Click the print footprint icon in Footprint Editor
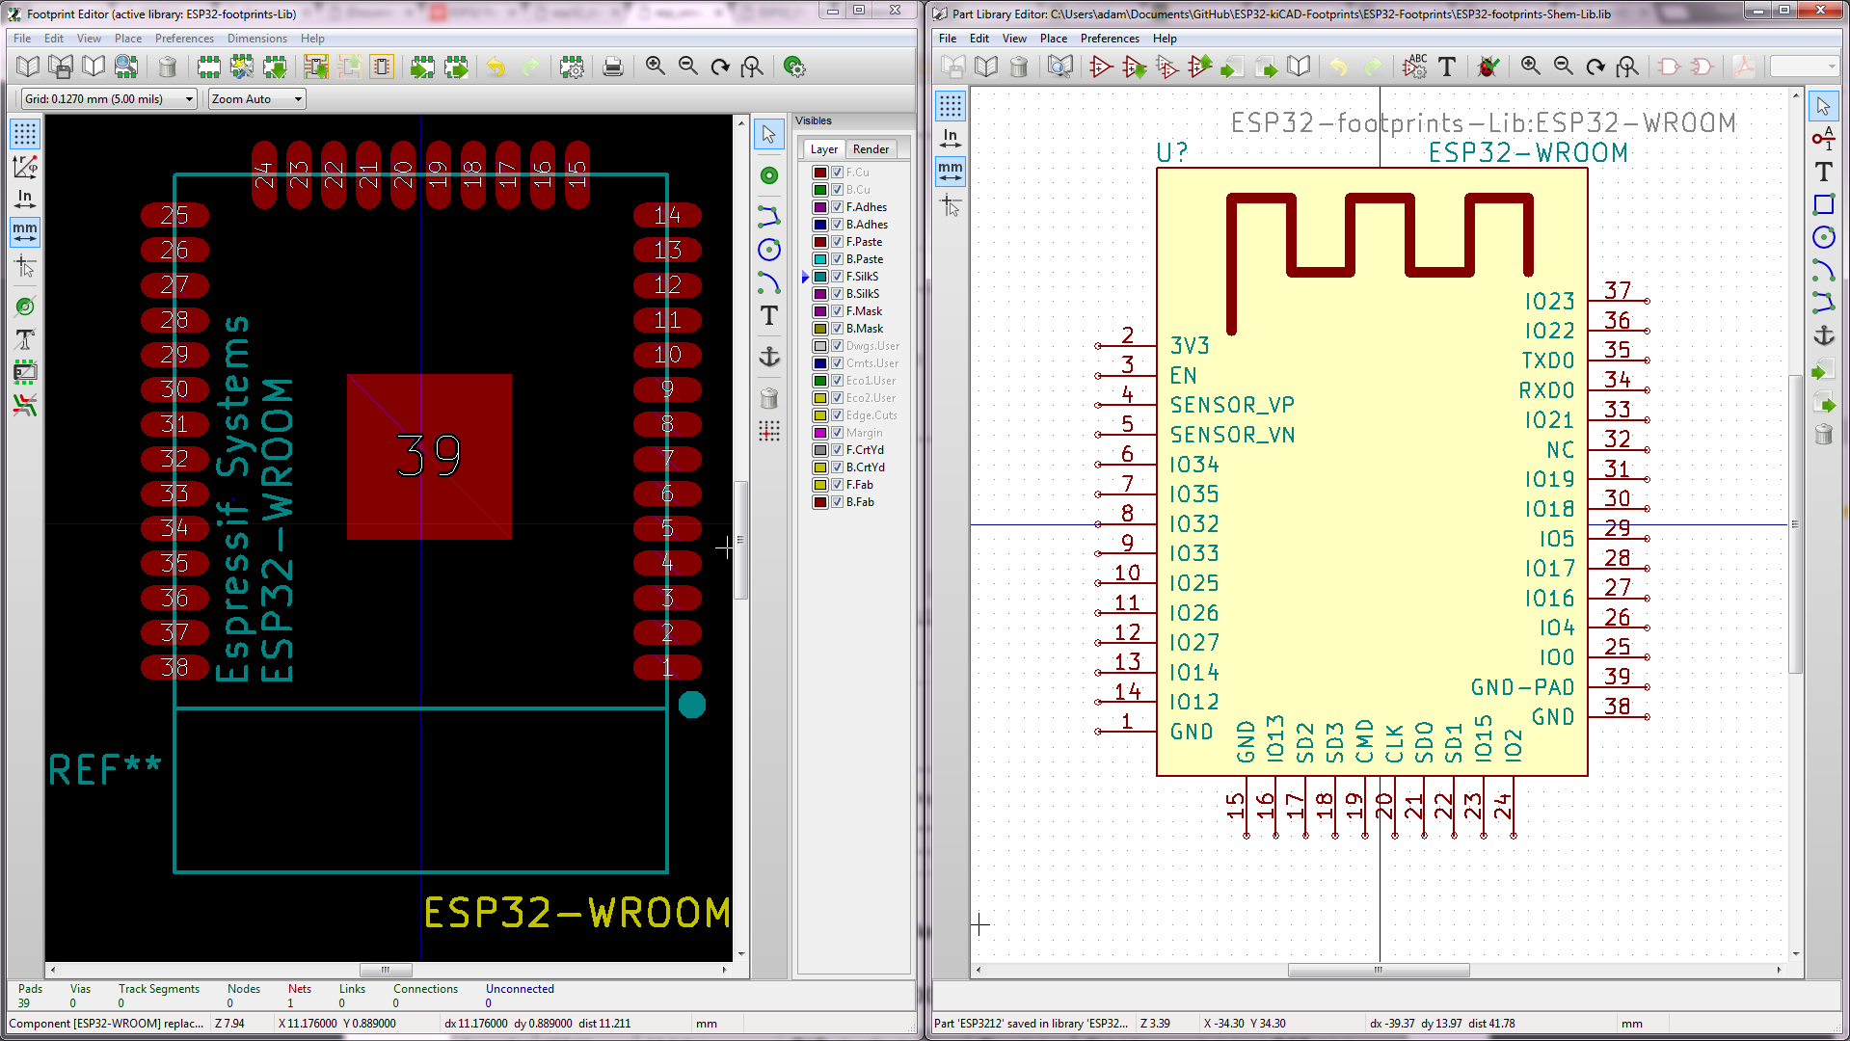The height and width of the screenshot is (1041, 1850). coord(612,67)
